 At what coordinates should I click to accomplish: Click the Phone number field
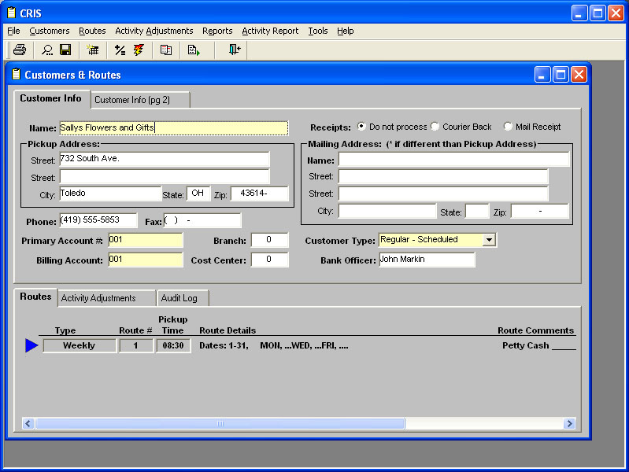98,220
